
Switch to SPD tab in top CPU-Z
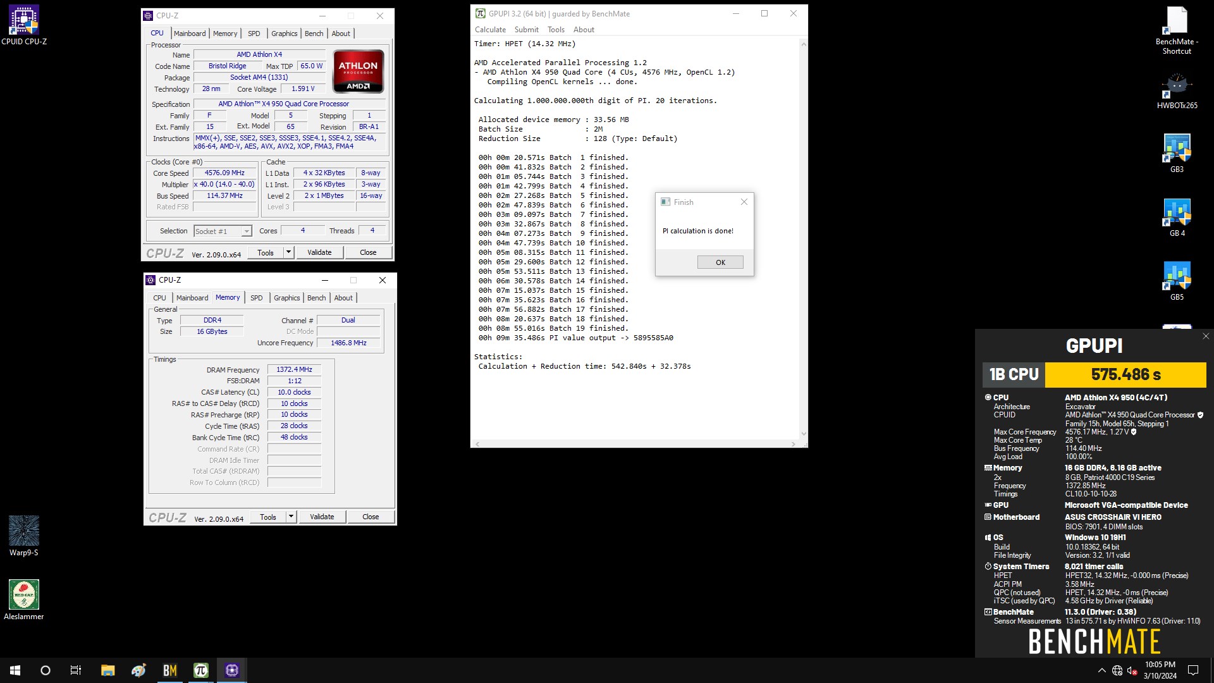254,34
